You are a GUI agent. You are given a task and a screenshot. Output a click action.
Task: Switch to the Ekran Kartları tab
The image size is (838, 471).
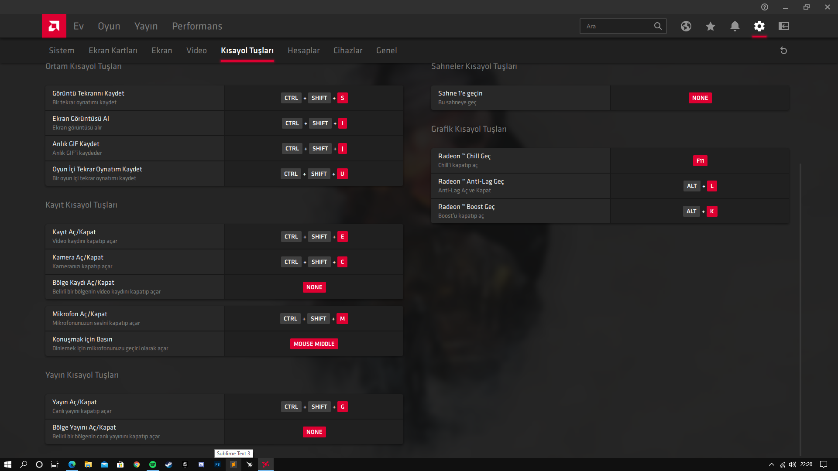(113, 51)
